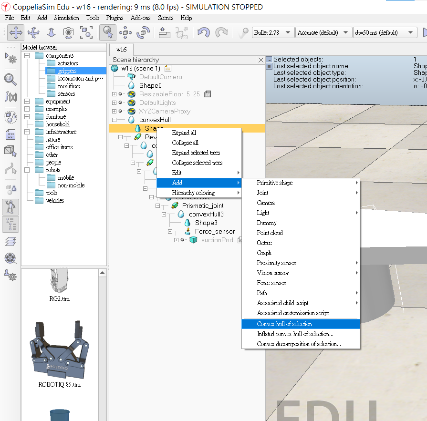Viewport: 427px width, 421px height.
Task: Activate the click selection tool
Action: [108, 32]
